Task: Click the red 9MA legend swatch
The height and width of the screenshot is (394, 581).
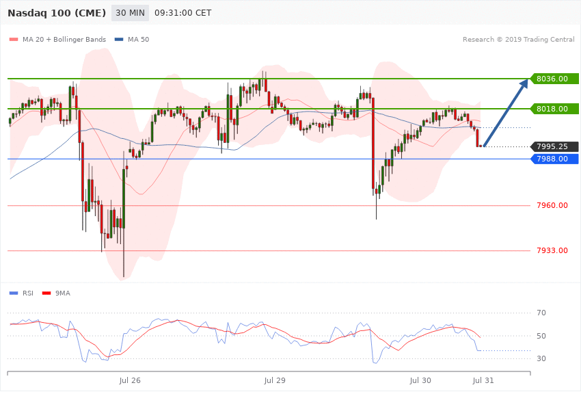Action: 46,293
